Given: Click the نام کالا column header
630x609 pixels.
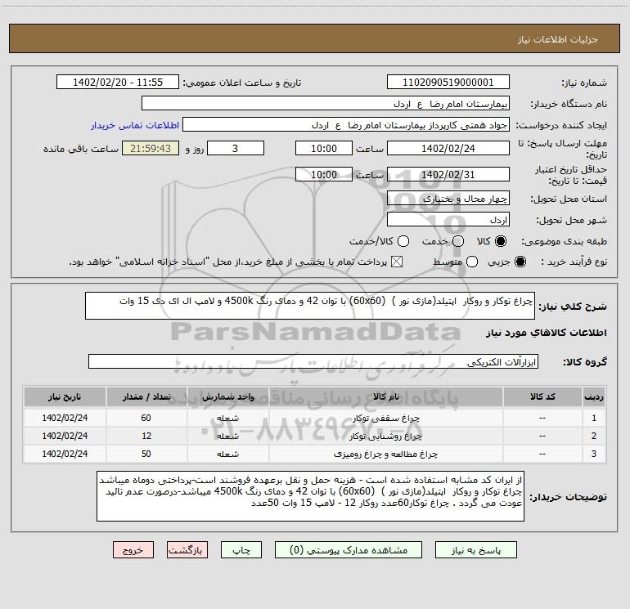Looking at the screenshot, I should pos(385,396).
